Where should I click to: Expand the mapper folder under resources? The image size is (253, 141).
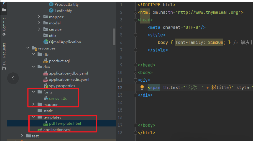(x=34, y=104)
